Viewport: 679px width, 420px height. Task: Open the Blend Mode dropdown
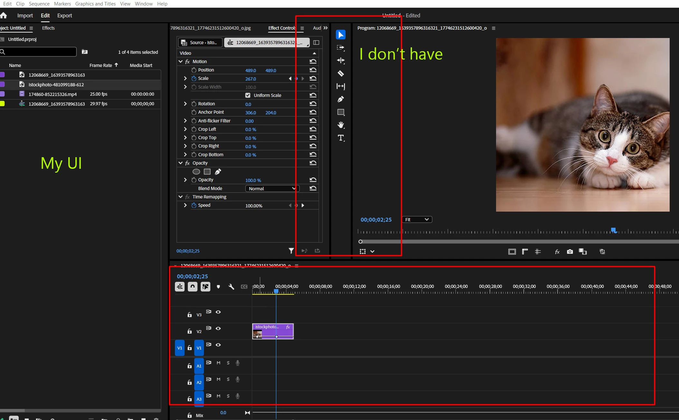tap(272, 189)
